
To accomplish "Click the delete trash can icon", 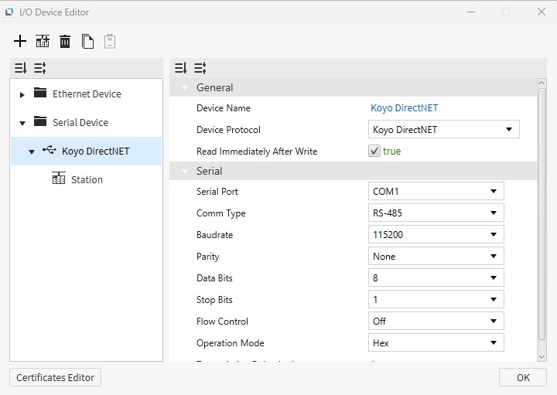I will tap(65, 42).
